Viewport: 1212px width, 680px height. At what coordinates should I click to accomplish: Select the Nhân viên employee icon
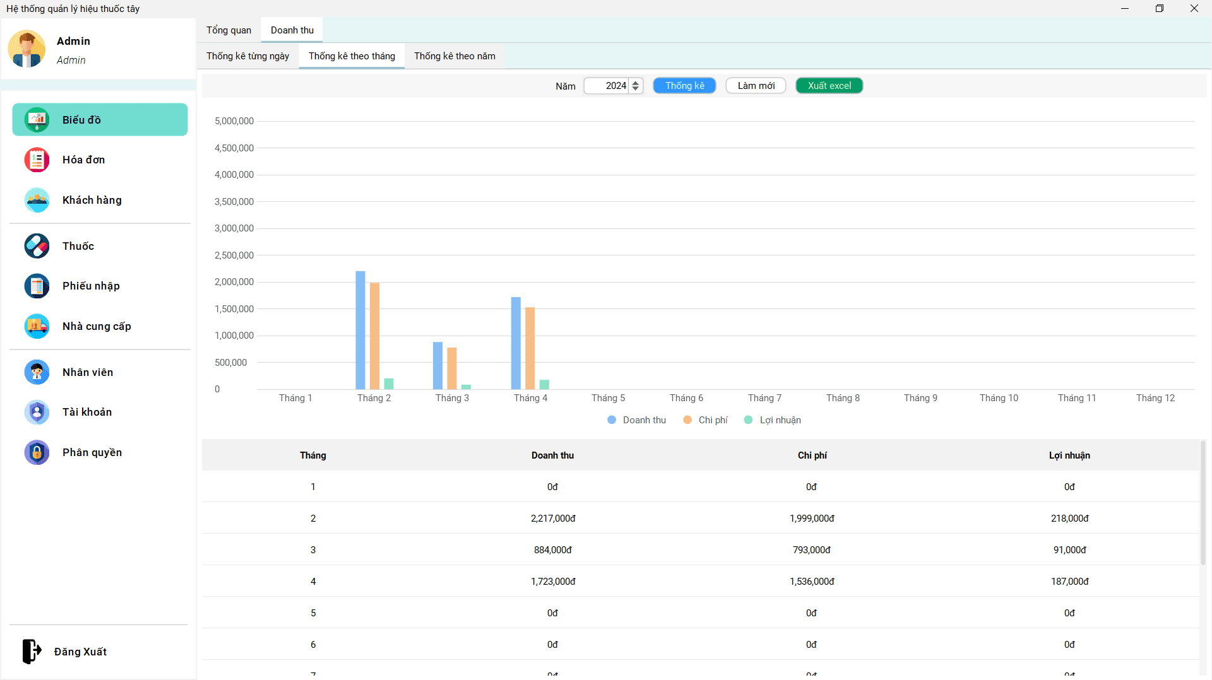coord(37,372)
